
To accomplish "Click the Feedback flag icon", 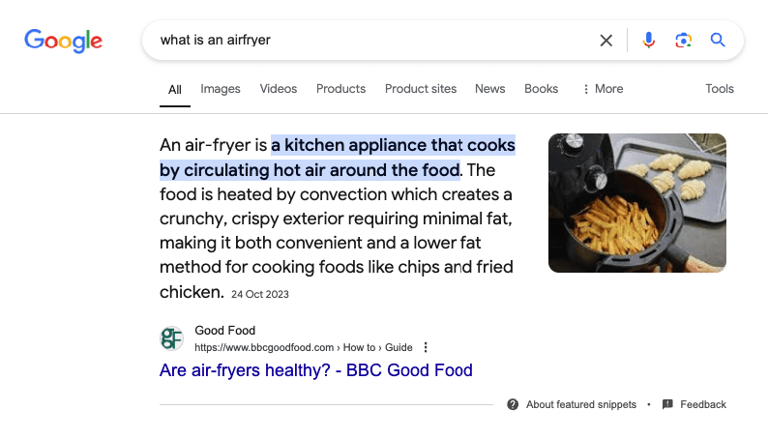I will 667,404.
